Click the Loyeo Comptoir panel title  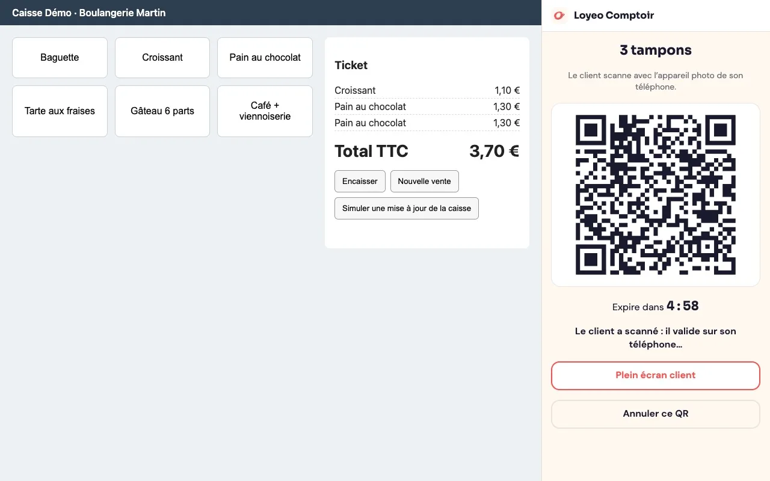[614, 15]
